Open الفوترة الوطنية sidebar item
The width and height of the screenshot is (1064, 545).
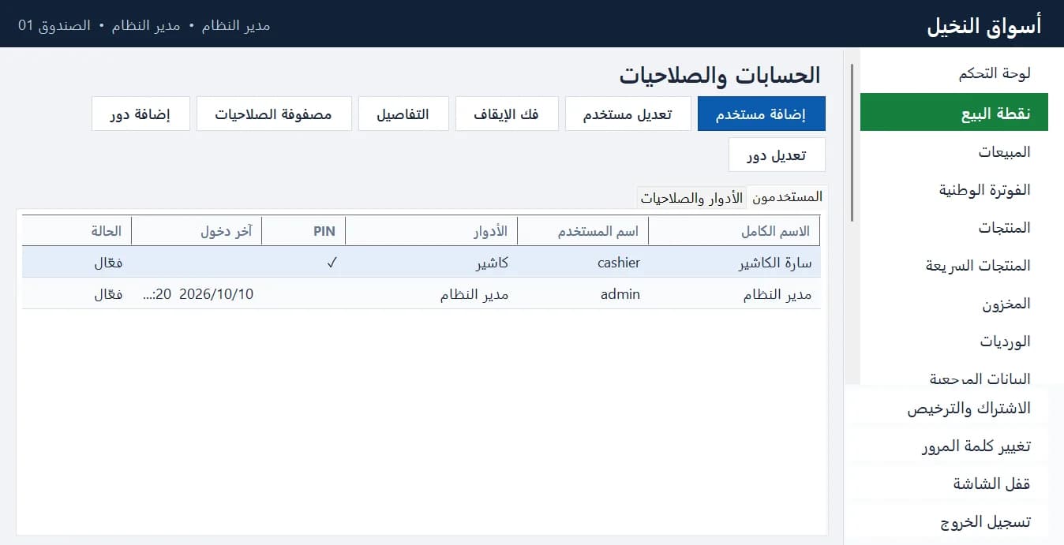(x=954, y=189)
